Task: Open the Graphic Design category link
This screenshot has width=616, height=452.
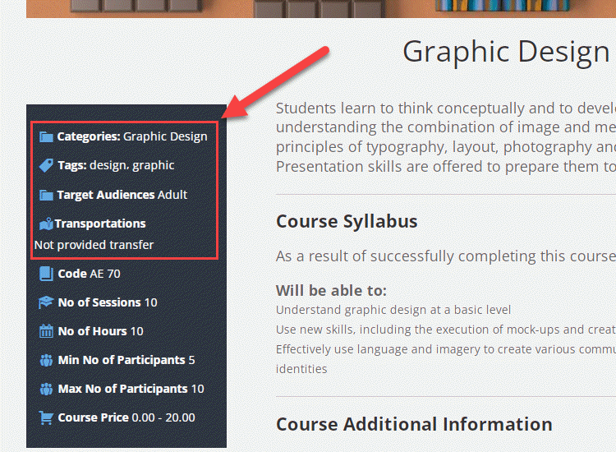Action: [x=165, y=136]
